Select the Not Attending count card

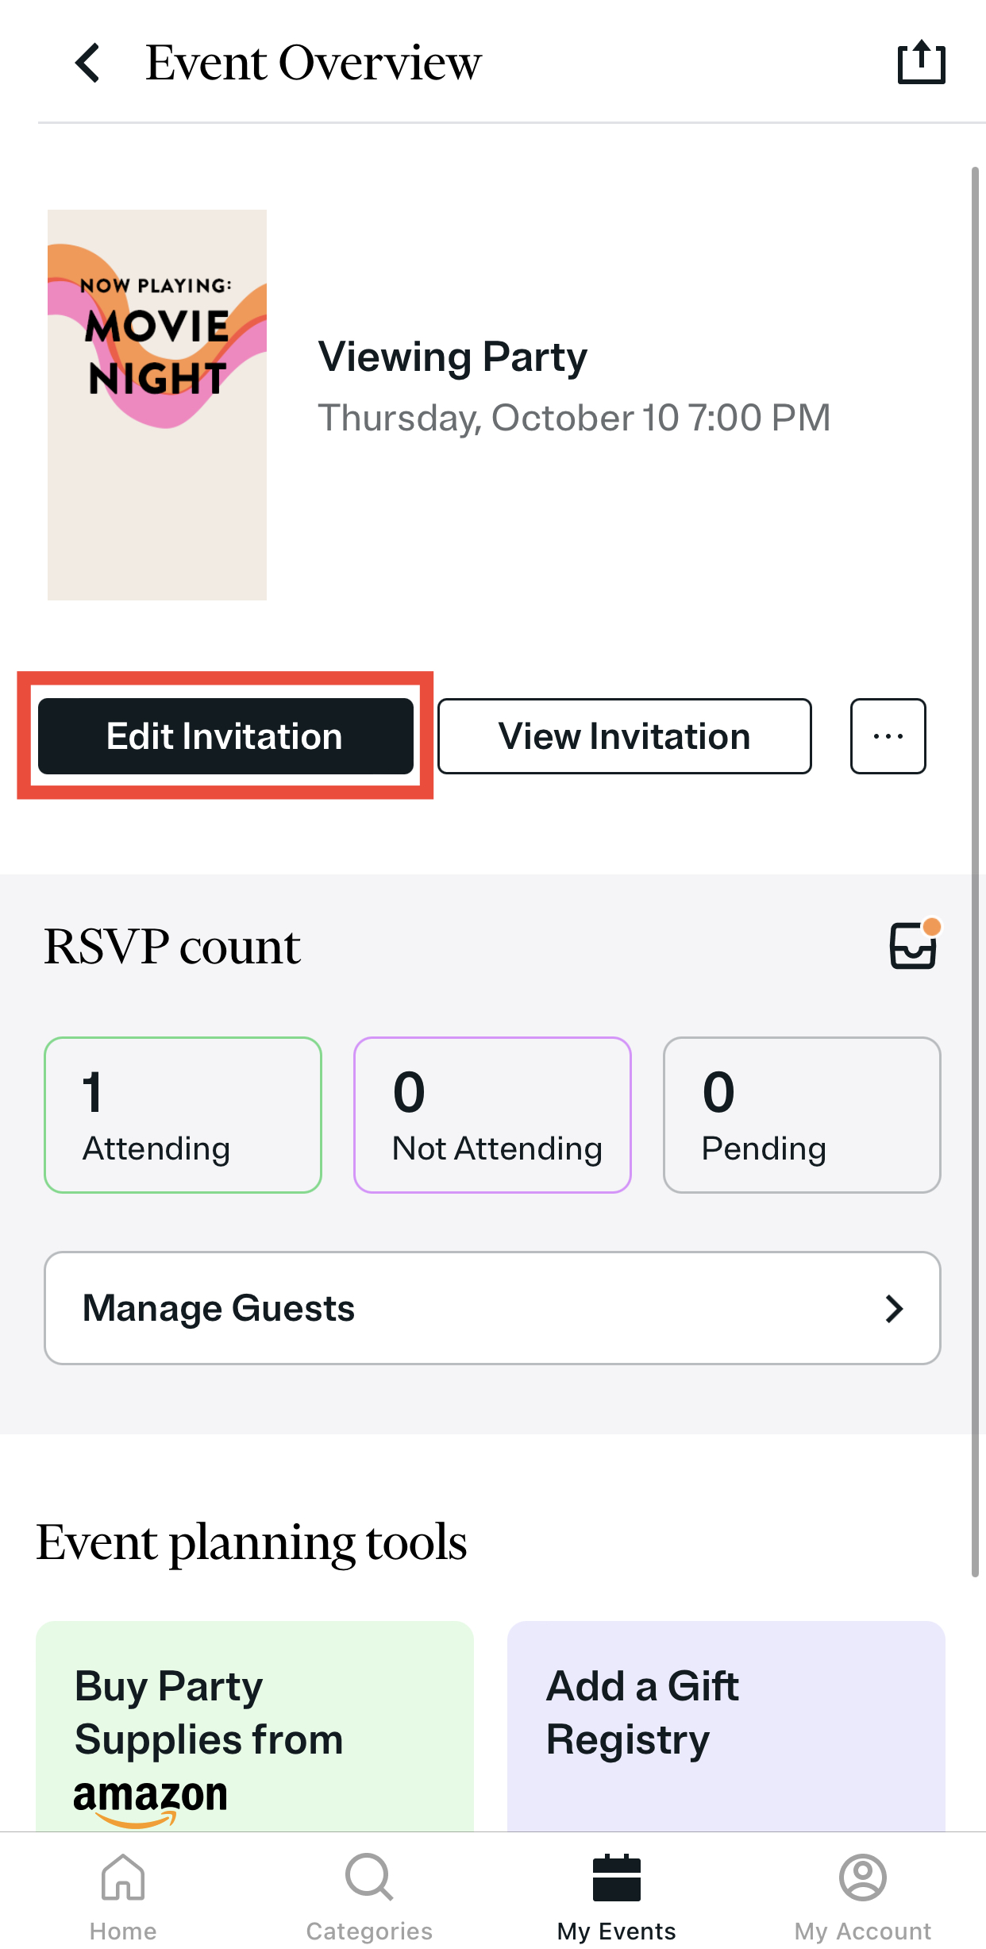[491, 1114]
